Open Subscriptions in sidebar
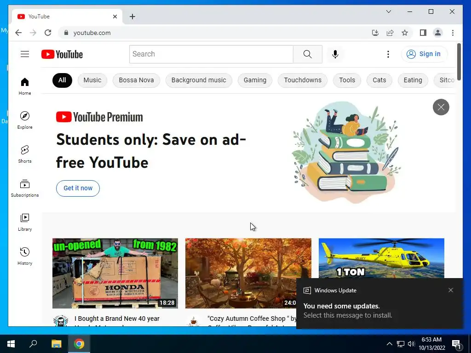The image size is (471, 353). point(25,188)
